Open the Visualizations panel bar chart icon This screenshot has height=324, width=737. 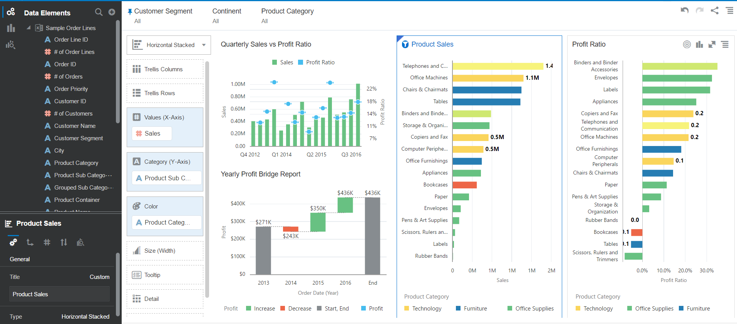[11, 28]
